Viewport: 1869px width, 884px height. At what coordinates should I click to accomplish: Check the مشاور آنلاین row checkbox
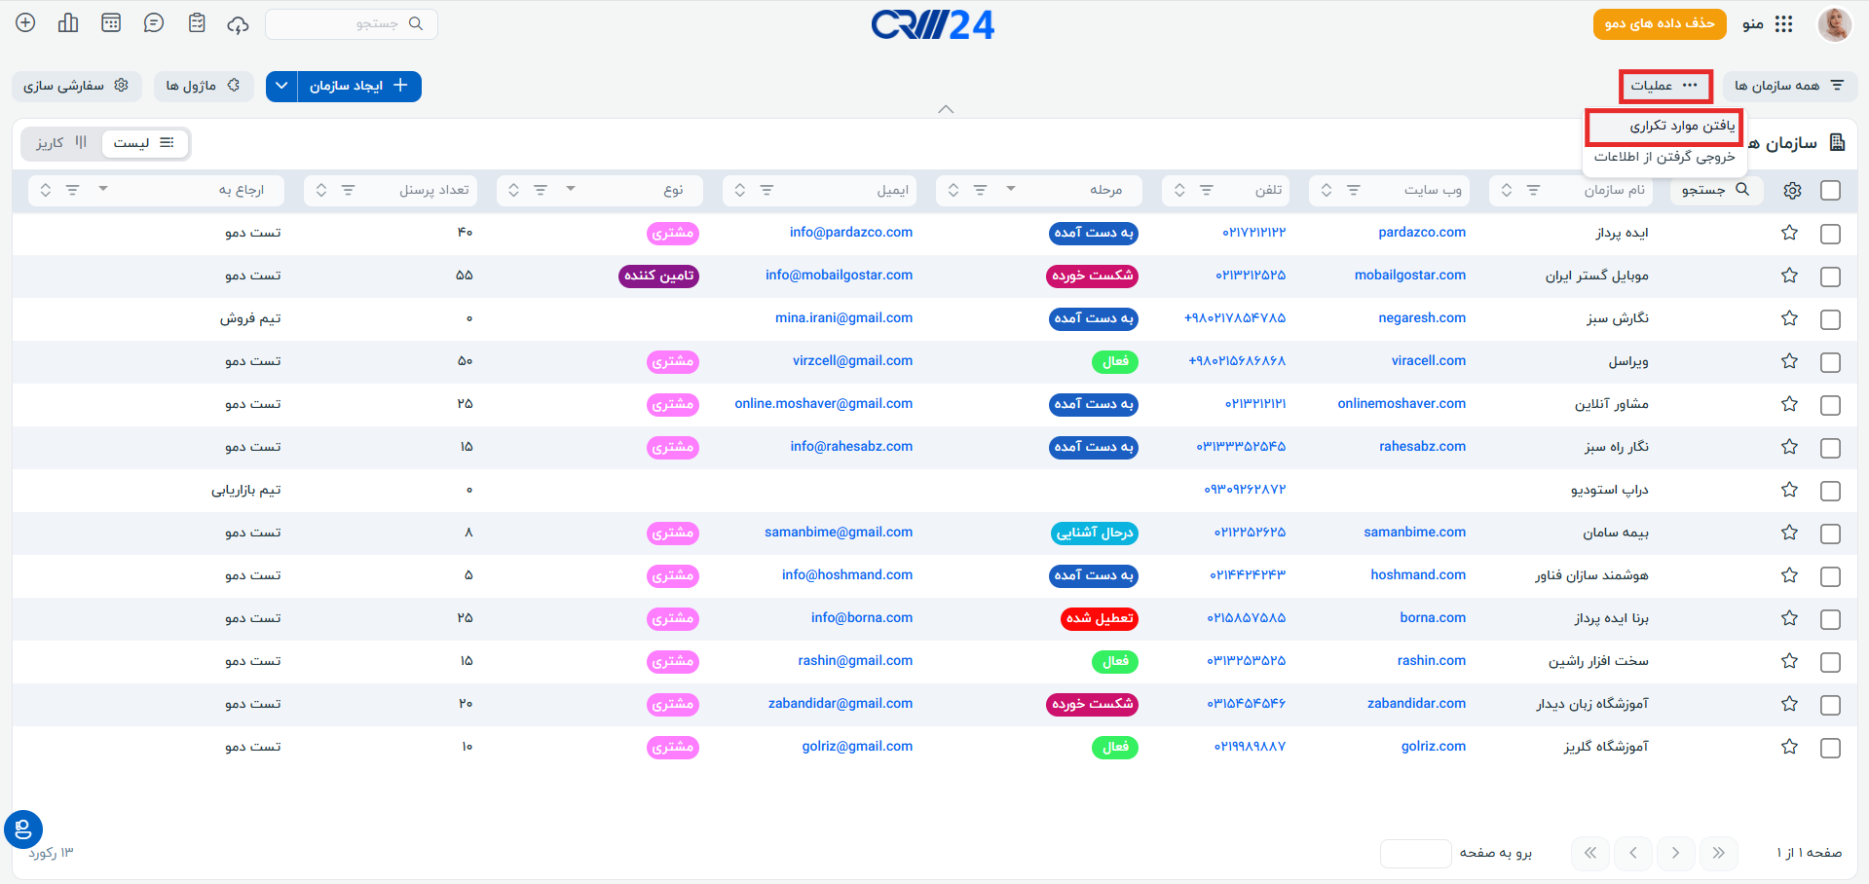click(1830, 405)
